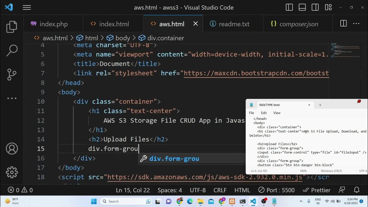Click the Prettier status bar button
Image resolution: width=368 pixels, height=207 pixels.
pos(317,190)
